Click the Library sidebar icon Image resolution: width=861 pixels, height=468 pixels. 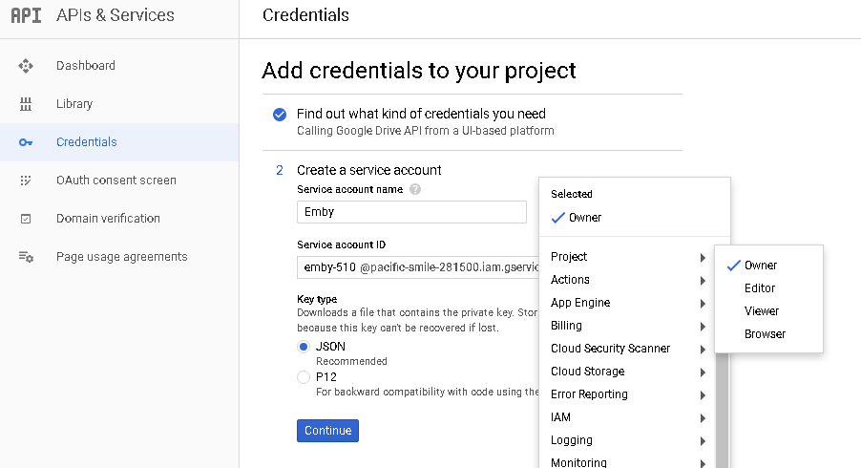pos(25,104)
